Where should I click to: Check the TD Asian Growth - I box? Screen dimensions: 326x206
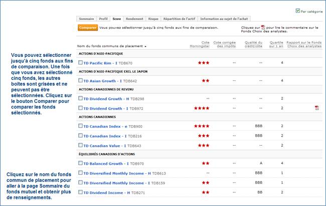80,80
